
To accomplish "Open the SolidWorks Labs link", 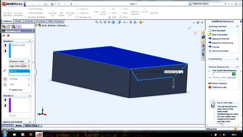I will [x=219, y=87].
